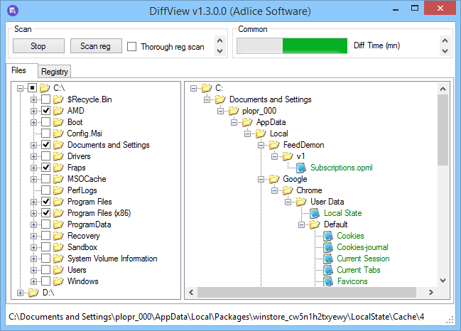The image size is (461, 331).
Task: Click the Current Tabs file icon
Action: 328,270
